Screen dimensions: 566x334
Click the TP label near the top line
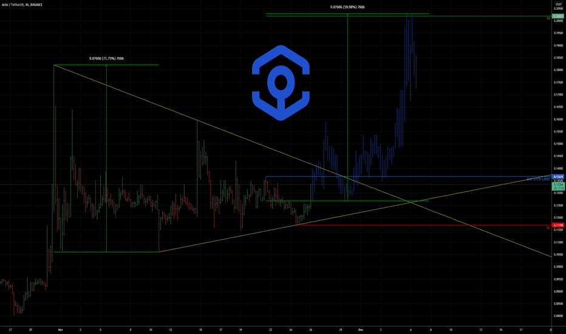pyautogui.click(x=548, y=18)
